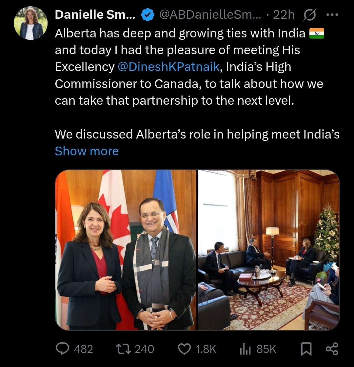
Task: Click the 482 replies count
Action: (x=83, y=349)
